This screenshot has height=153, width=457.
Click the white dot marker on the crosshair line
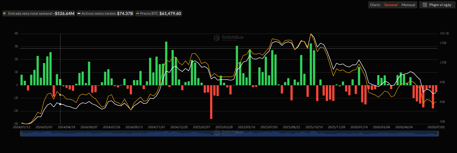60,104
